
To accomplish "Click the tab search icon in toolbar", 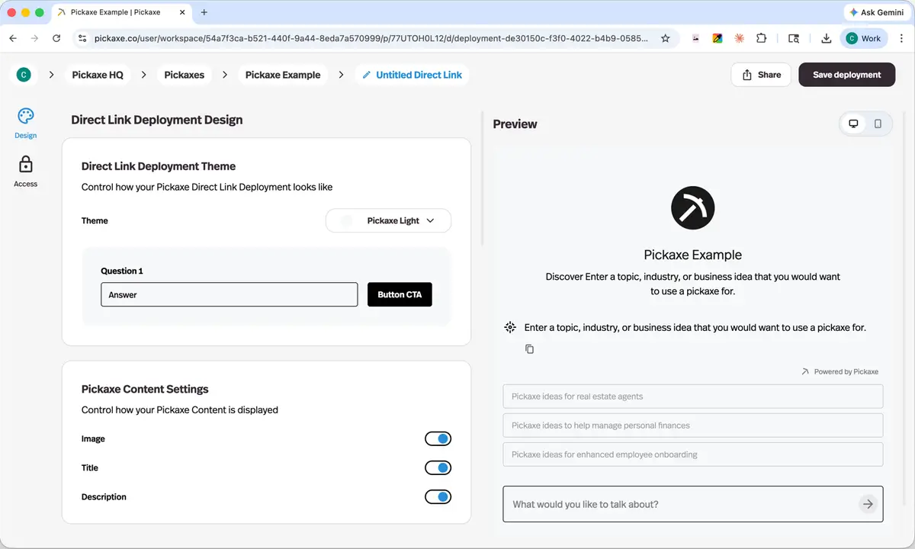I will [x=794, y=38].
